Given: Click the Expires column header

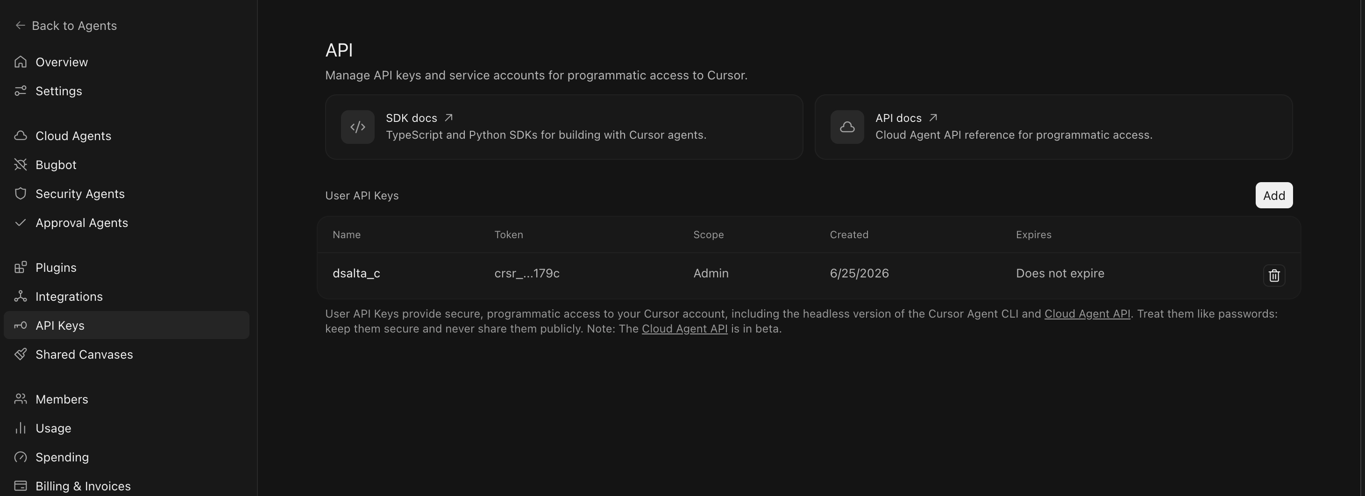Looking at the screenshot, I should pyautogui.click(x=1033, y=235).
